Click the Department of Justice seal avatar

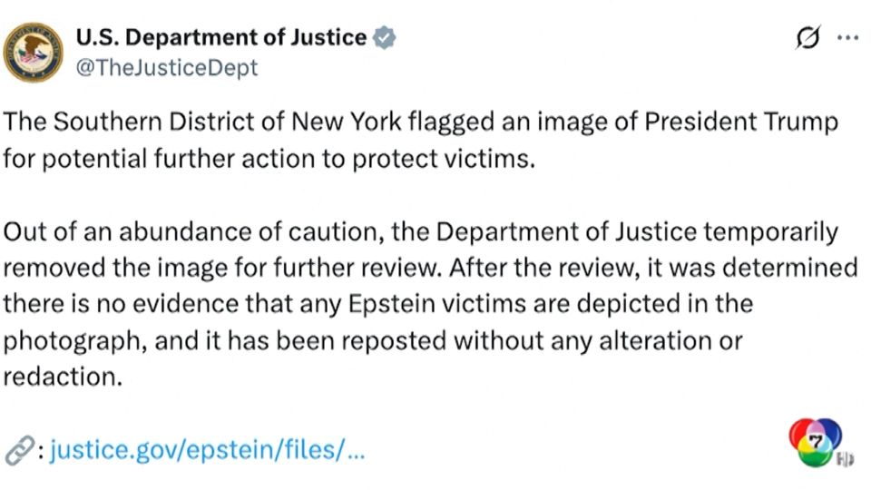34,51
